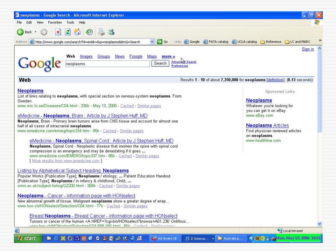
Task: Click the neoplasms search input field
Action: pyautogui.click(x=107, y=64)
